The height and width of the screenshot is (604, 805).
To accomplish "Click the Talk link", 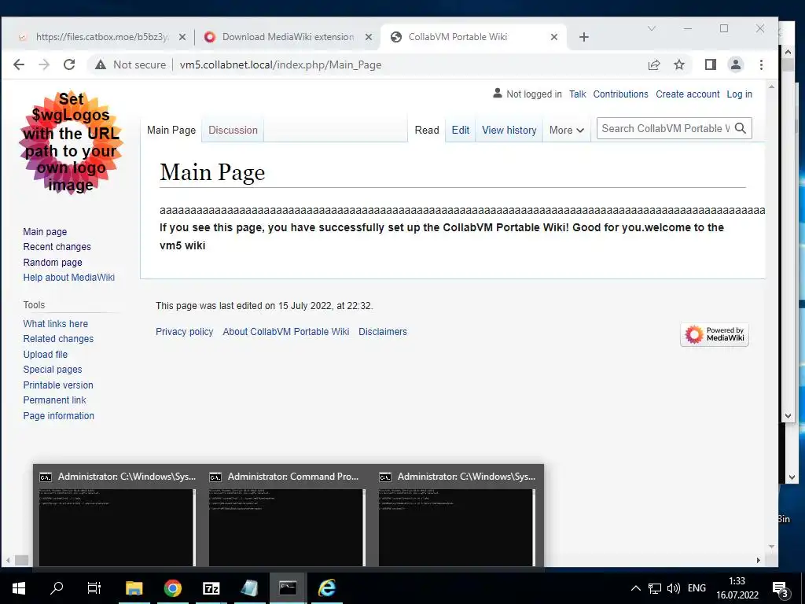I will click(x=577, y=94).
